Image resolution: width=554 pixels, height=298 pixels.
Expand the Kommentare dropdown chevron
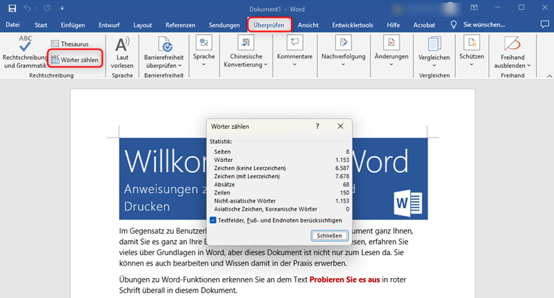point(295,64)
